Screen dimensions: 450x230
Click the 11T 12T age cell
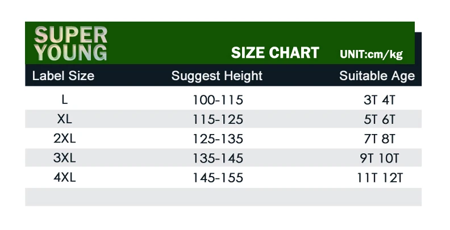(380, 178)
